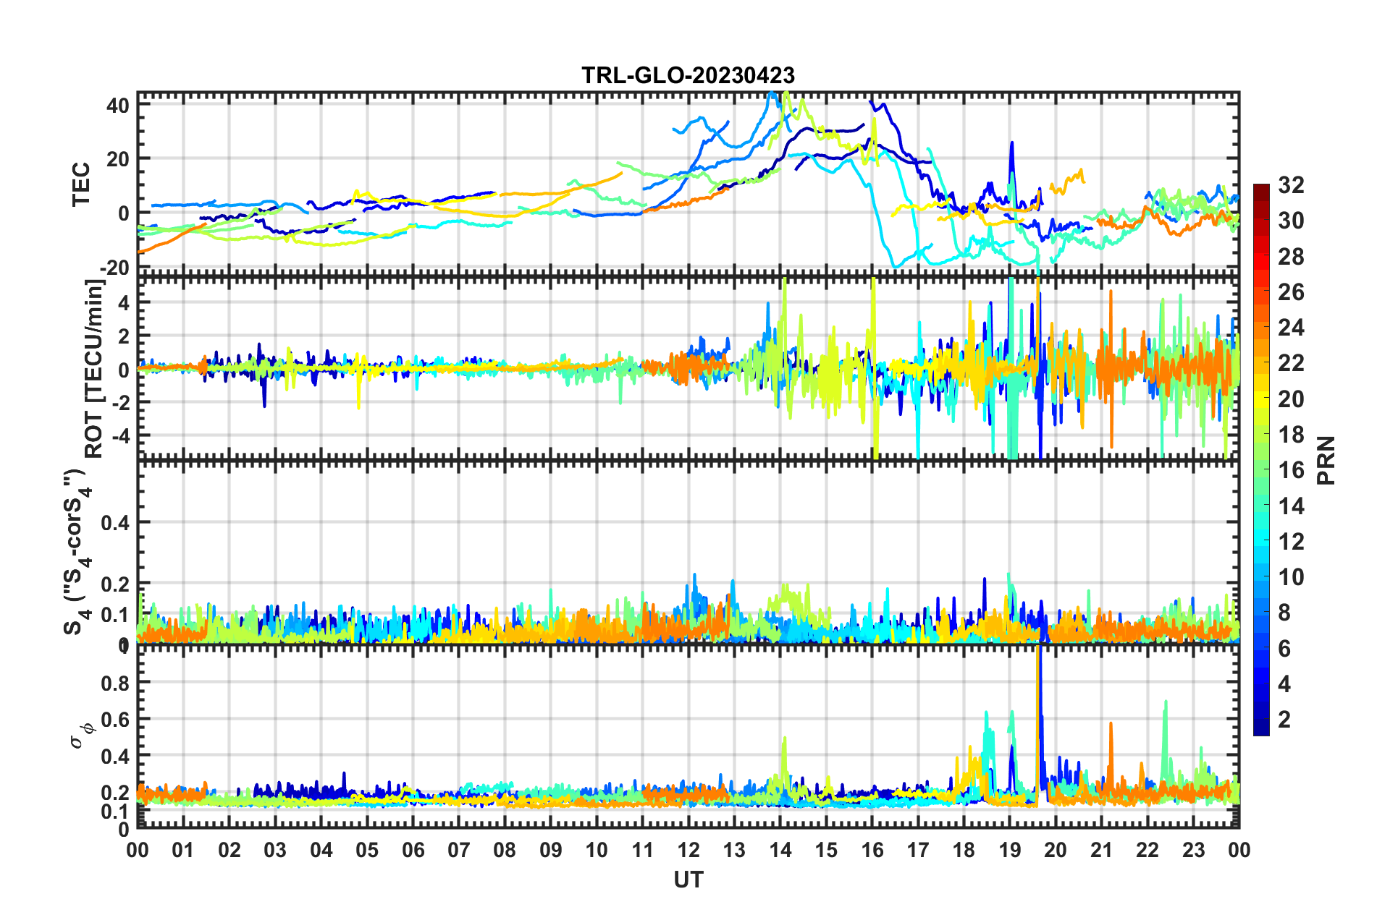
Task: Select UT axis hour label 03
Action: pos(275,850)
